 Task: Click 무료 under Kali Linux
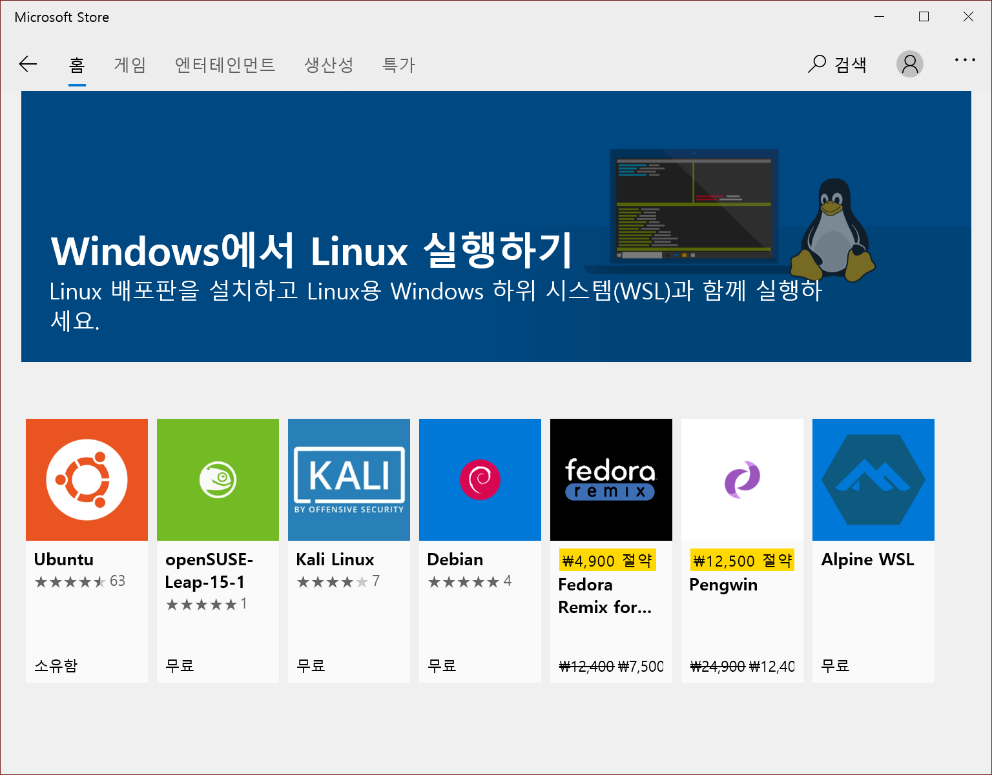[x=311, y=665]
